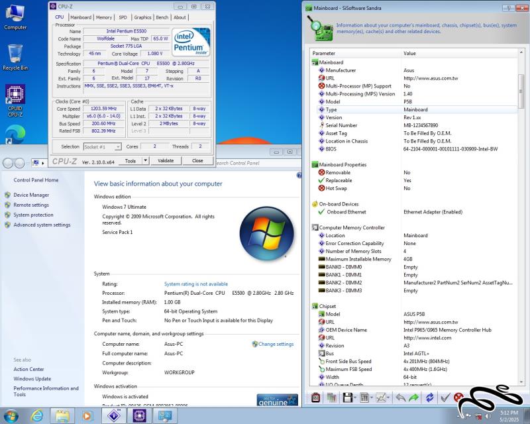The image size is (530, 424).
Task: Click the Intel Pentium logo in CPU-Z
Action: pos(191,42)
